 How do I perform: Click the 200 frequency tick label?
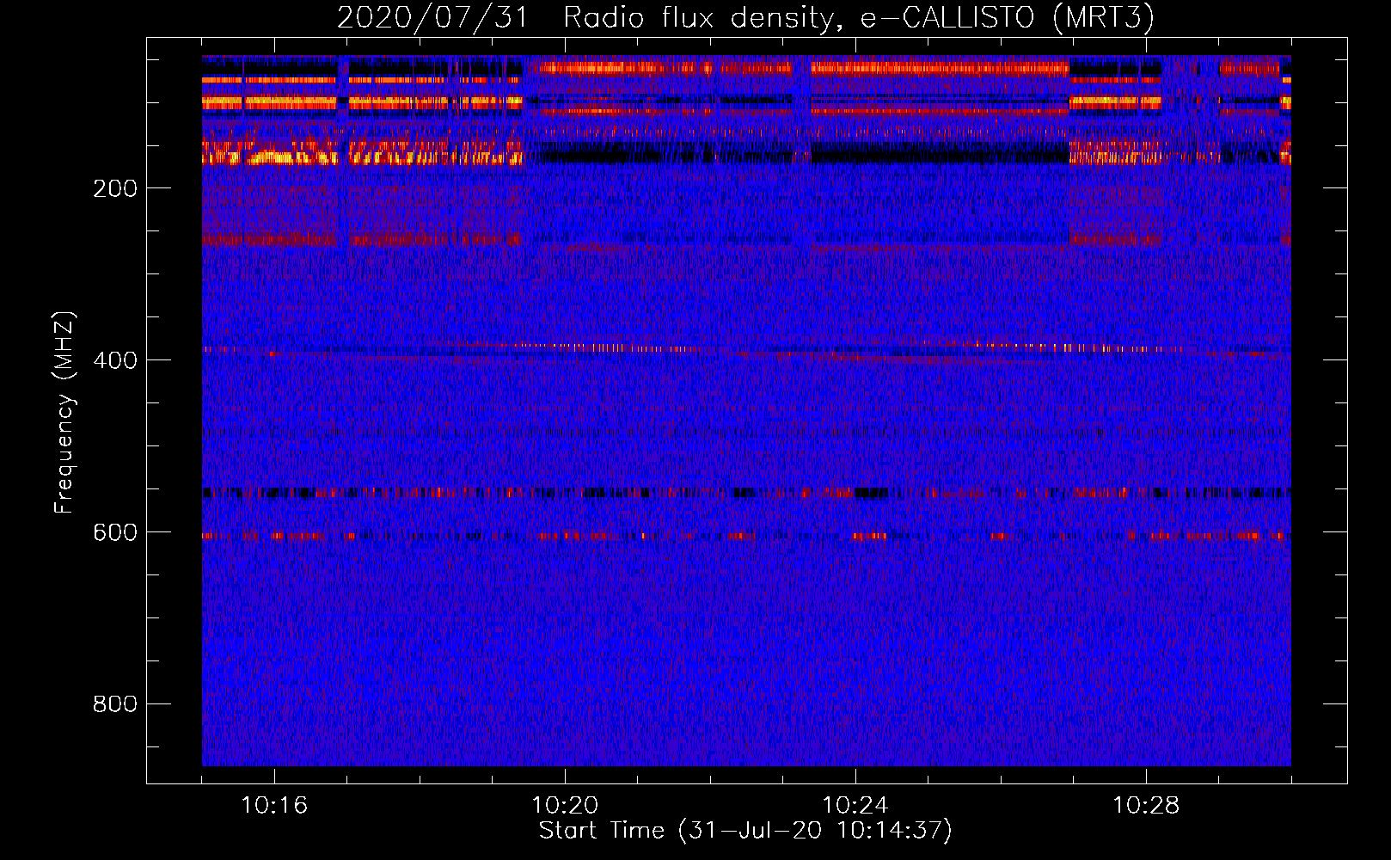pos(115,188)
